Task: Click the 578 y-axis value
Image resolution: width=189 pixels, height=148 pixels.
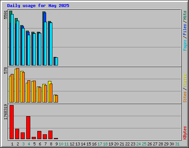Action: [6, 70]
